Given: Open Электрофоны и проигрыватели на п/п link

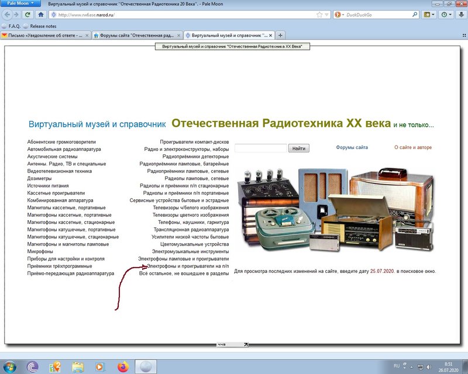Looking at the screenshot, I should pyautogui.click(x=188, y=266).
